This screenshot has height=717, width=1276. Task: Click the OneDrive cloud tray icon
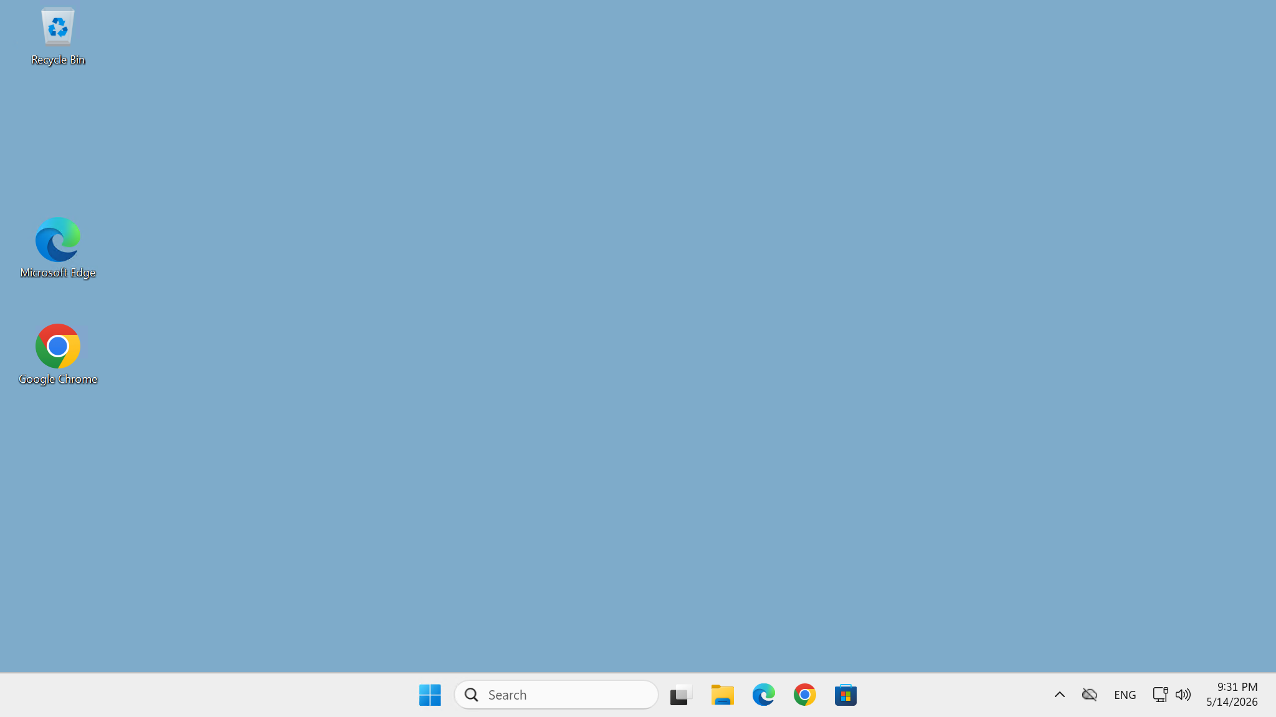pos(1089,695)
